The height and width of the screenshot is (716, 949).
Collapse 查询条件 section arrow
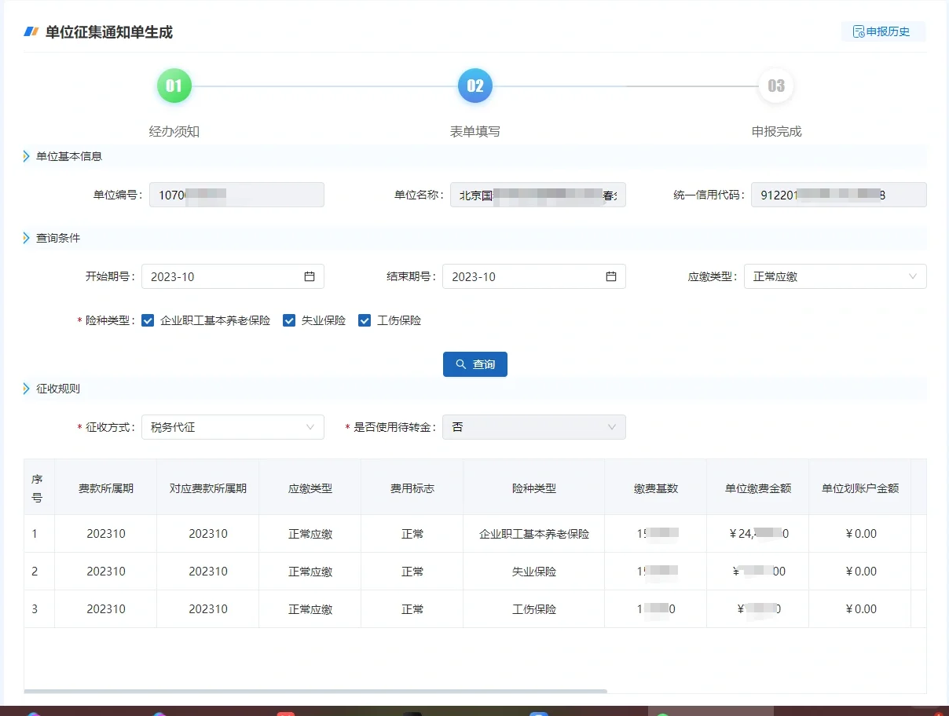tap(27, 238)
